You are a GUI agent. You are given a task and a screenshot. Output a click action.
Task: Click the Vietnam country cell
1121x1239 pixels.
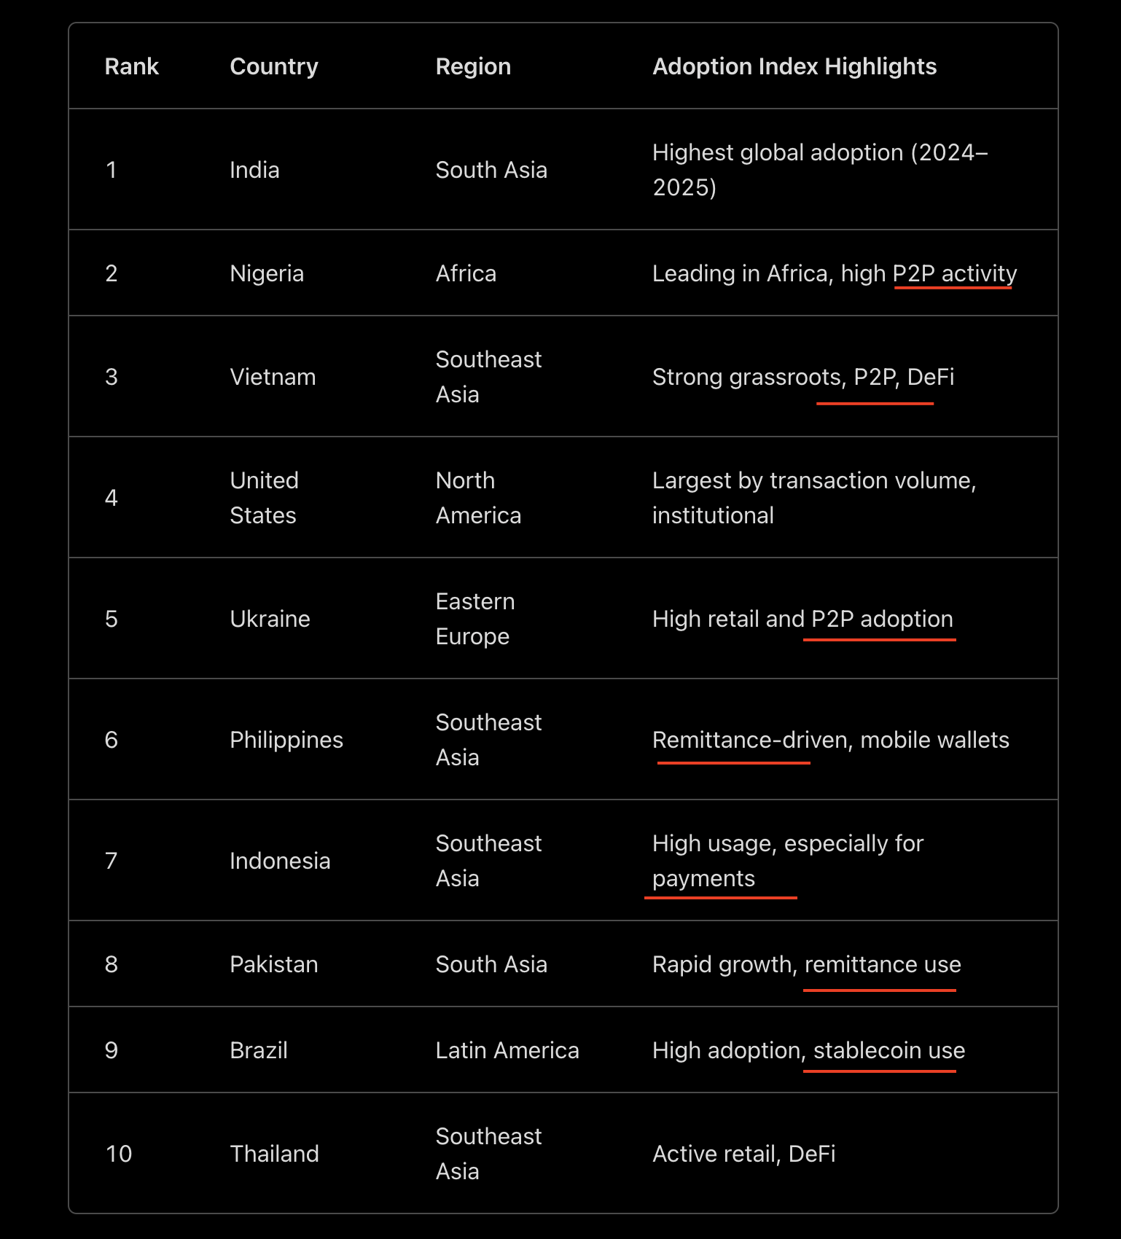pos(273,377)
